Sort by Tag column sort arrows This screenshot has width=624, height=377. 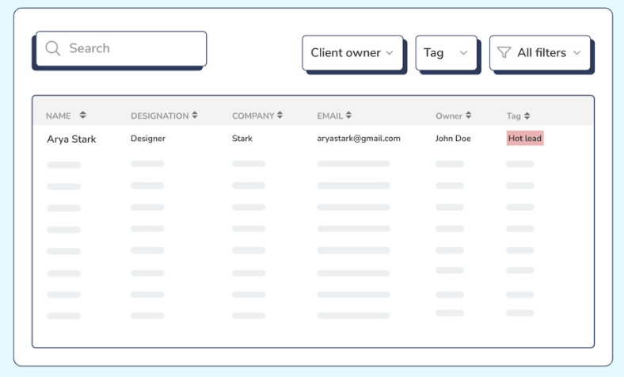click(527, 116)
